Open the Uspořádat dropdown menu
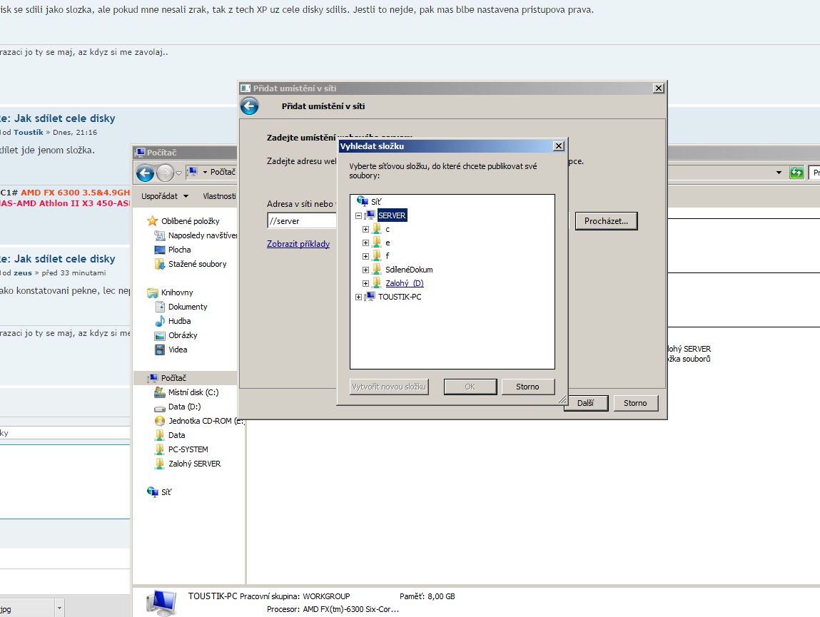 pyautogui.click(x=165, y=196)
